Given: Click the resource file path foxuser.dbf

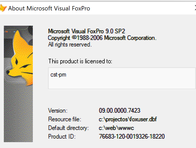Looking at the screenshot, I should [x=128, y=119].
